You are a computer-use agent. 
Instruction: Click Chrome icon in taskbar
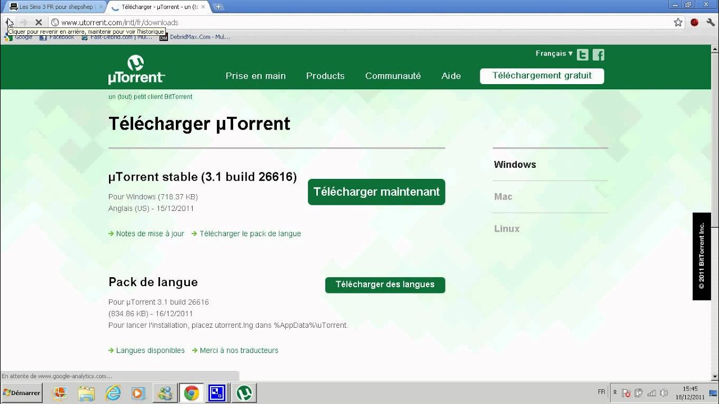[191, 393]
